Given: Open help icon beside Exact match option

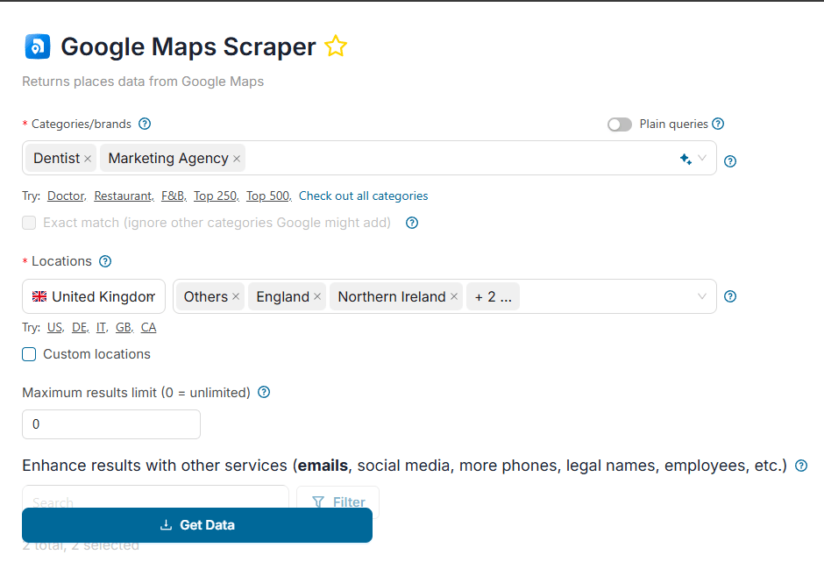Looking at the screenshot, I should pyautogui.click(x=412, y=223).
